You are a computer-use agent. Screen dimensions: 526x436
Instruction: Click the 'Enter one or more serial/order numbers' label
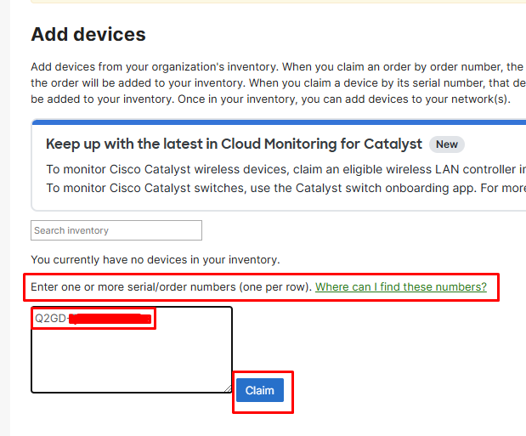(x=172, y=287)
